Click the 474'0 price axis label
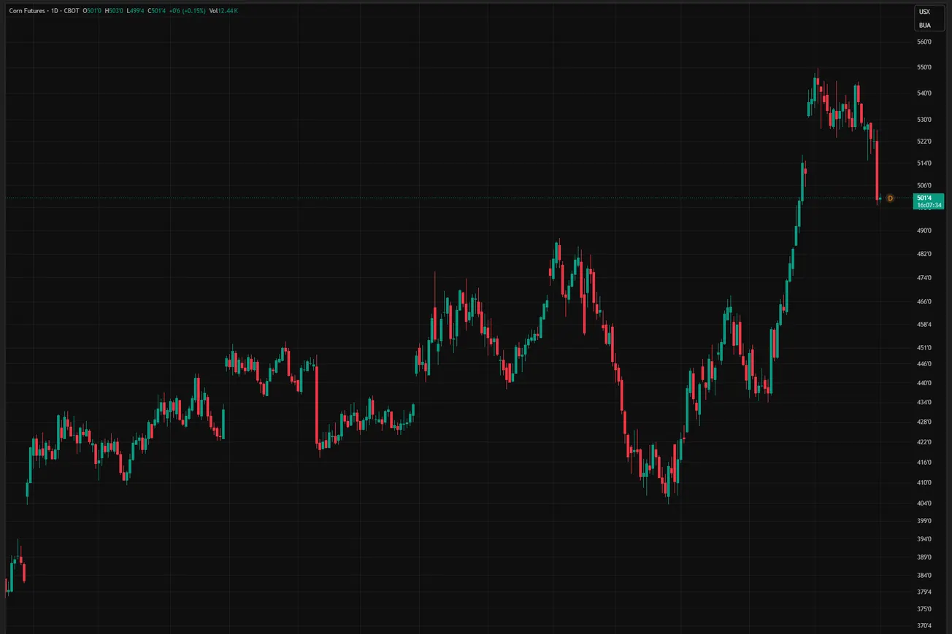 (x=924, y=278)
